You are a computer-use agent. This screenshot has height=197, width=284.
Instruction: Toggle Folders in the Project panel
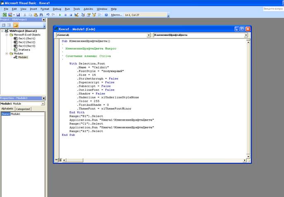pyautogui.click(x=16, y=25)
